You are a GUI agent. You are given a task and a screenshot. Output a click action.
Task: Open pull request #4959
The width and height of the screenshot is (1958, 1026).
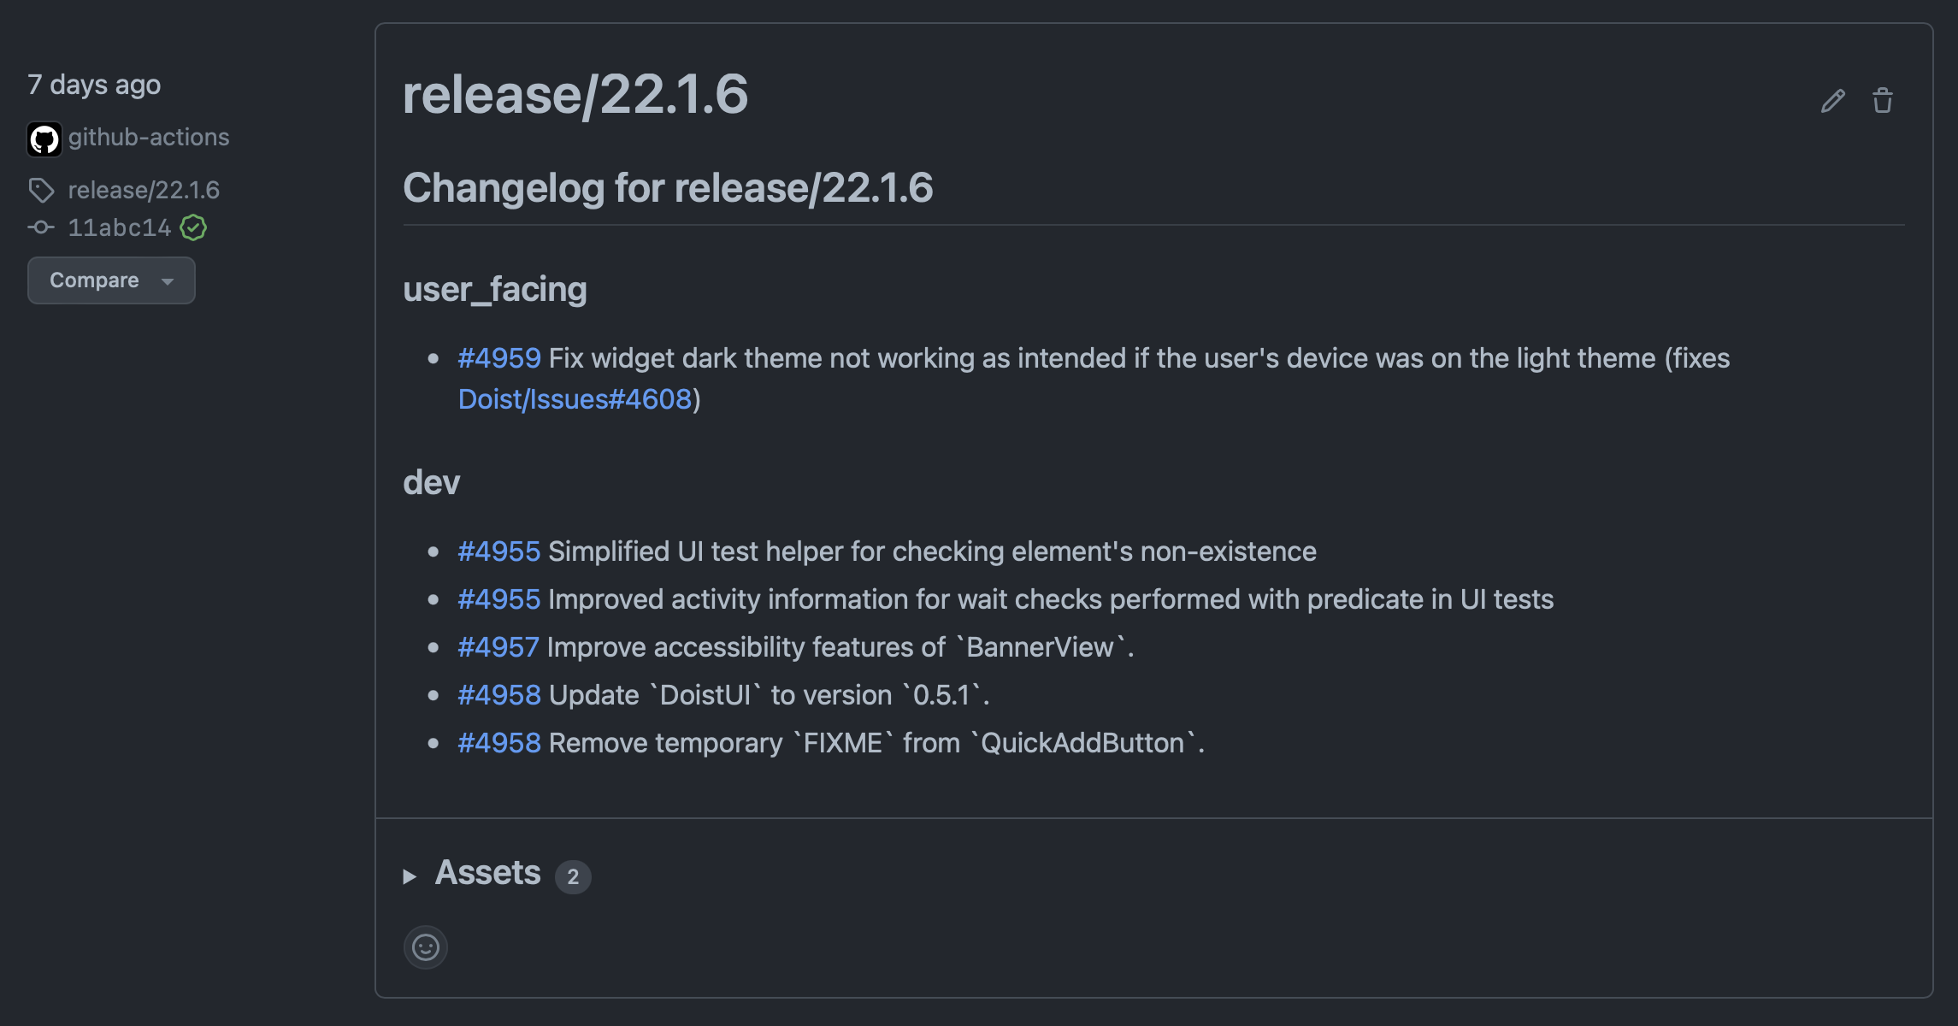point(499,358)
